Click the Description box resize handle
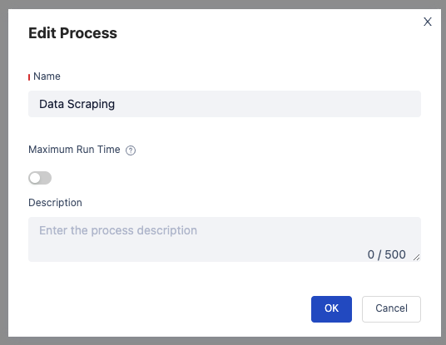The width and height of the screenshot is (446, 345). (416, 258)
